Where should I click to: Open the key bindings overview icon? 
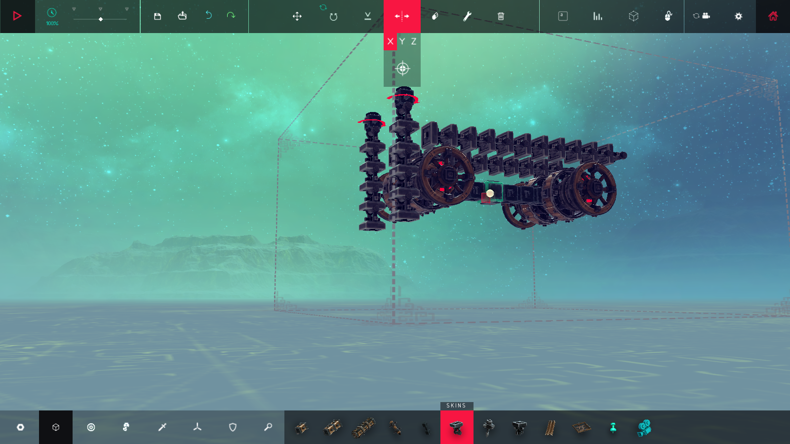[x=563, y=16]
